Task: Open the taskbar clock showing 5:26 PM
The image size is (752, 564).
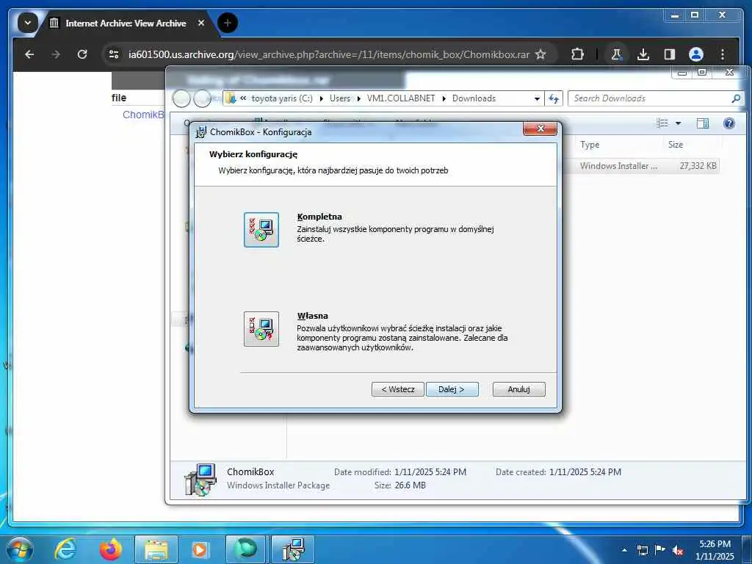Action: click(x=715, y=550)
